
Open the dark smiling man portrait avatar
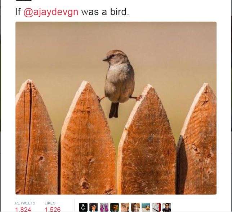tap(115, 207)
